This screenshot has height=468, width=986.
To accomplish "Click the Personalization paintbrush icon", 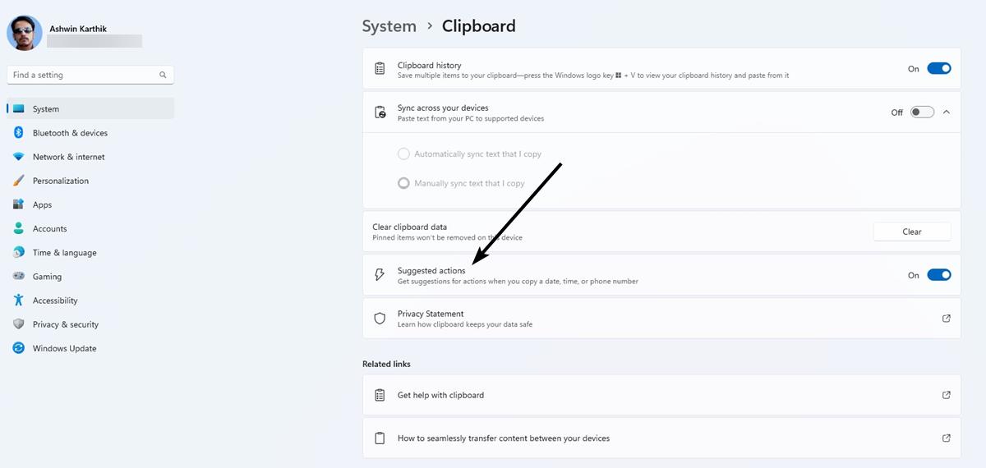I will point(18,181).
